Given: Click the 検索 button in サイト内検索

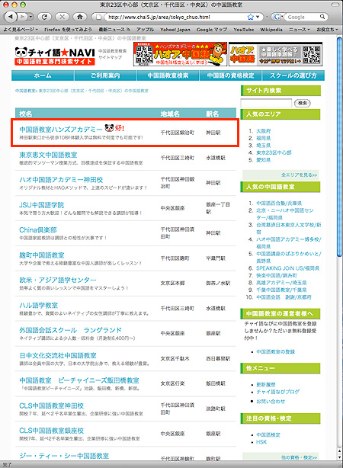Looking at the screenshot, I should click(303, 103).
